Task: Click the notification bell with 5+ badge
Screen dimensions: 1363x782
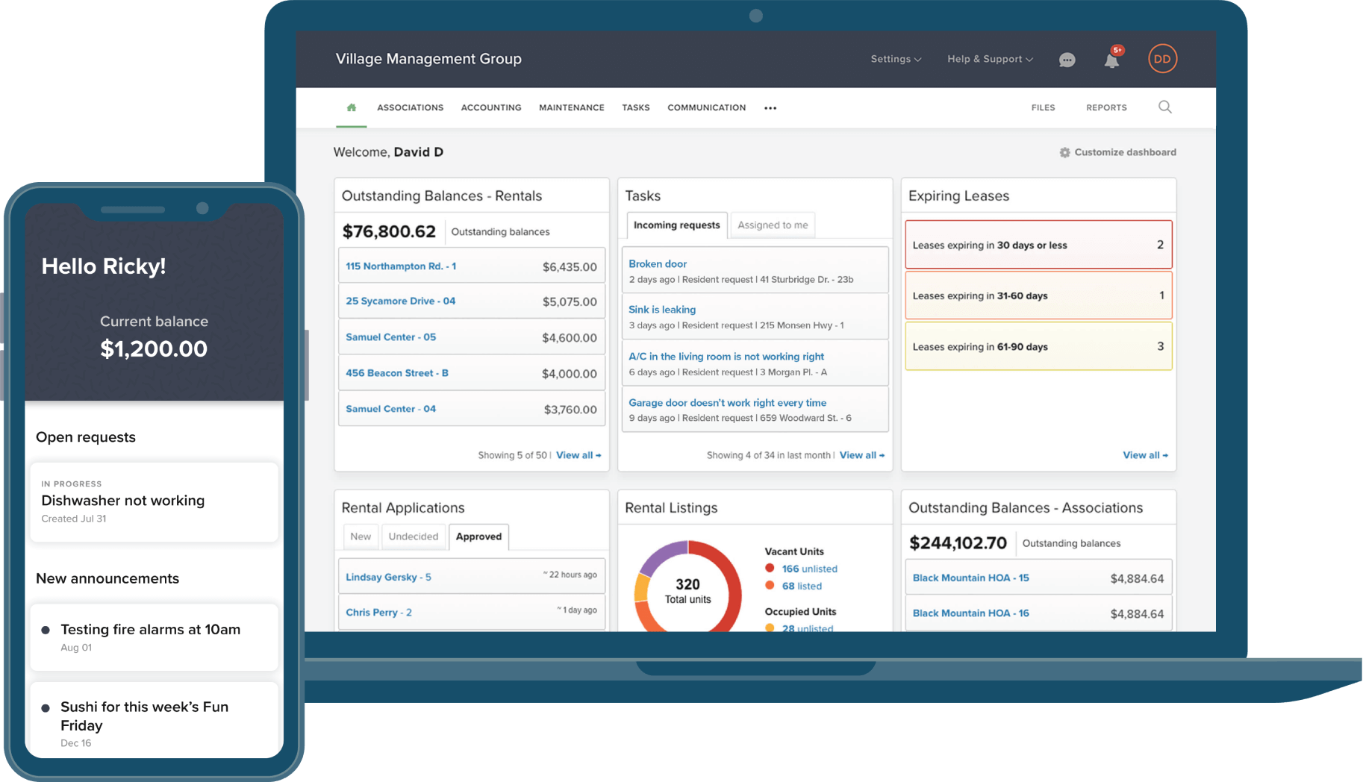Action: coord(1111,60)
